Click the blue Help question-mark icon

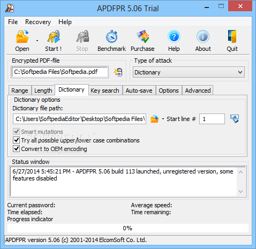(174, 36)
